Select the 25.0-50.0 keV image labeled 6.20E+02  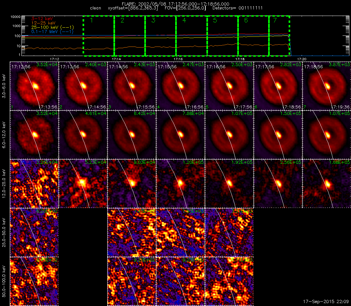(34, 232)
